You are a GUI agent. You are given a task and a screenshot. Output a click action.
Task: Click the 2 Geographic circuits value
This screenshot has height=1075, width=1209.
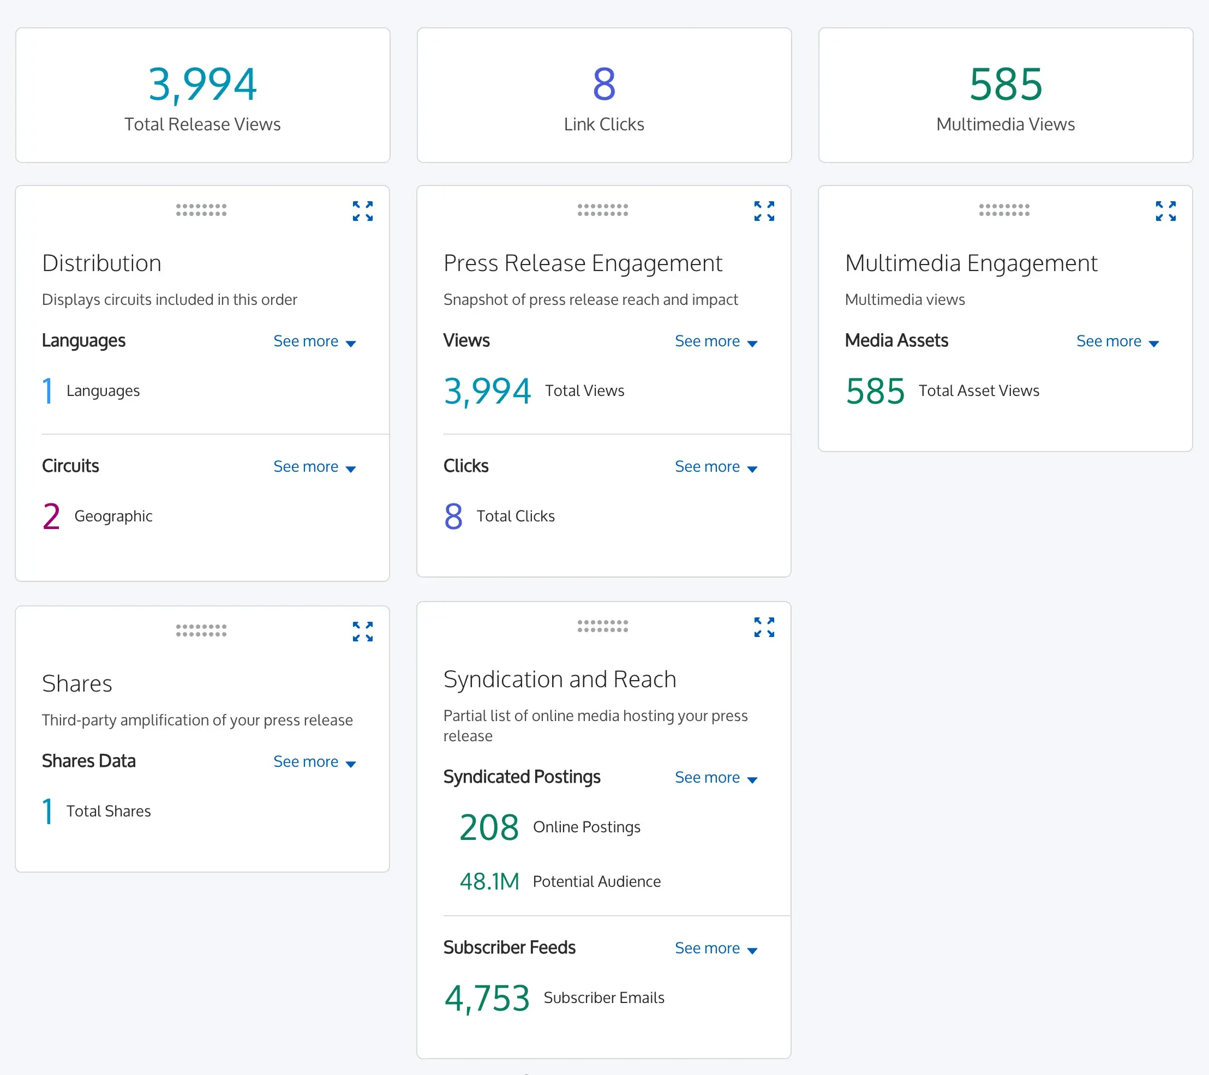coord(51,516)
